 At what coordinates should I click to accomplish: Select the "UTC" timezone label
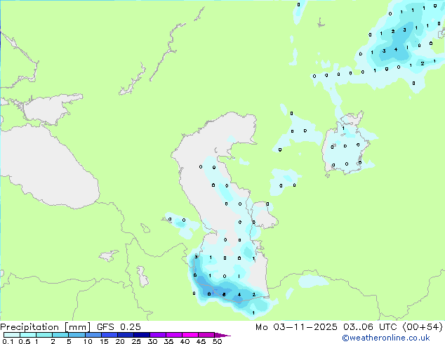388,327
